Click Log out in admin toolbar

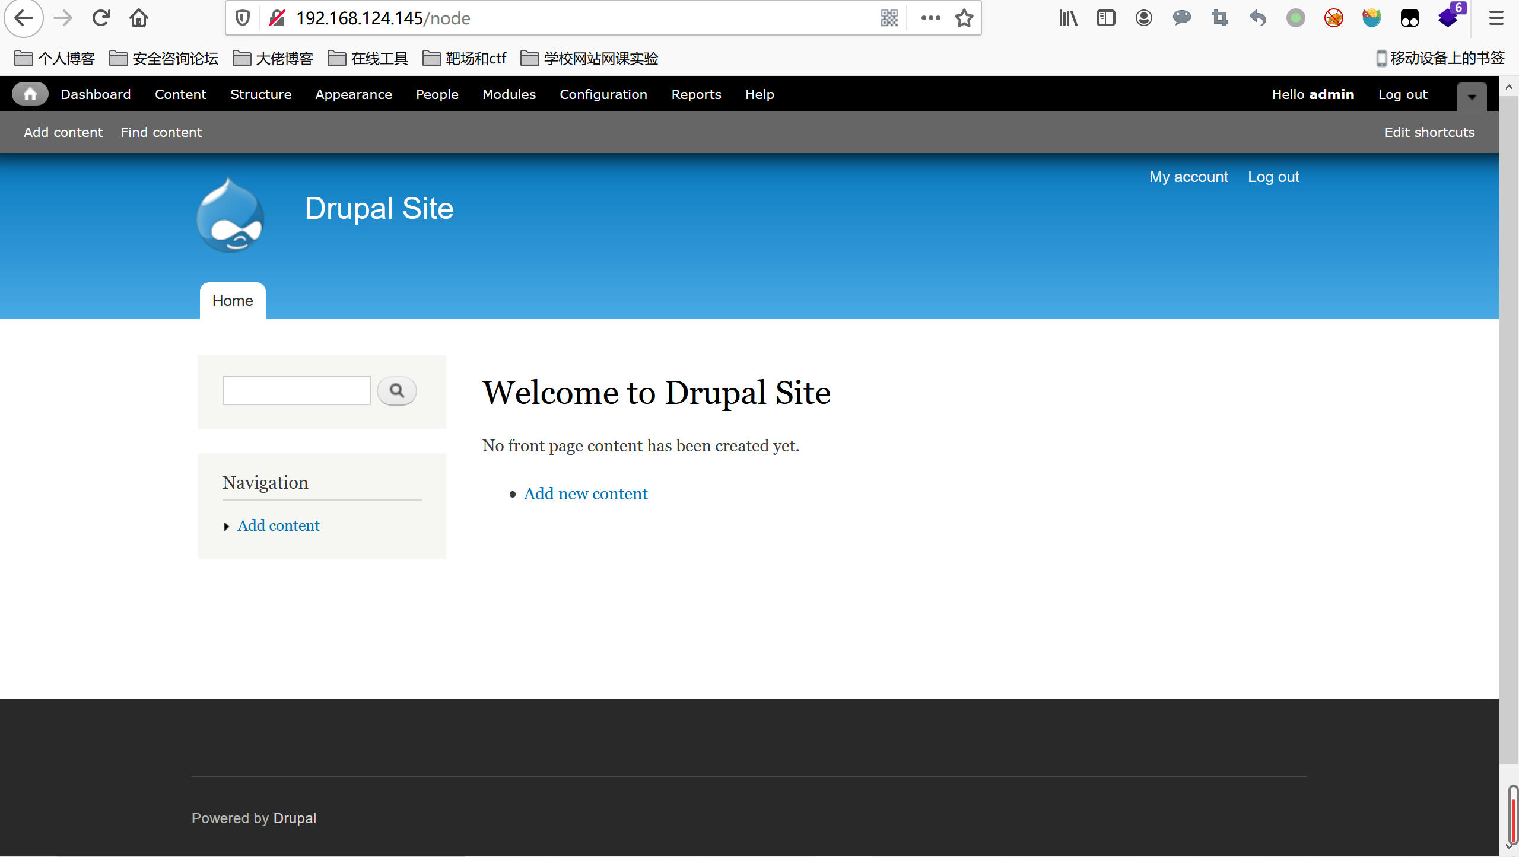pyautogui.click(x=1403, y=94)
